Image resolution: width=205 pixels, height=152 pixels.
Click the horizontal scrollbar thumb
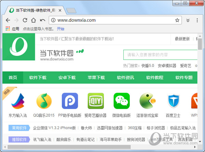(69, 147)
